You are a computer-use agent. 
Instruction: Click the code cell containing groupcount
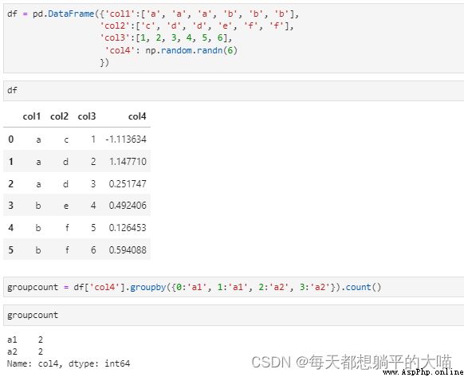pos(234,315)
